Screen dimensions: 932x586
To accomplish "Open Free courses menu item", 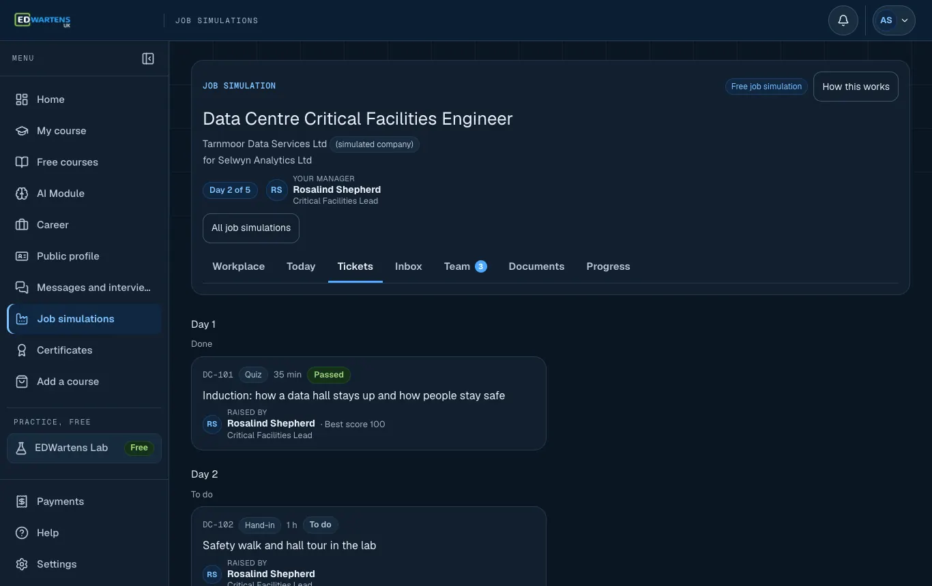I will pos(84,162).
